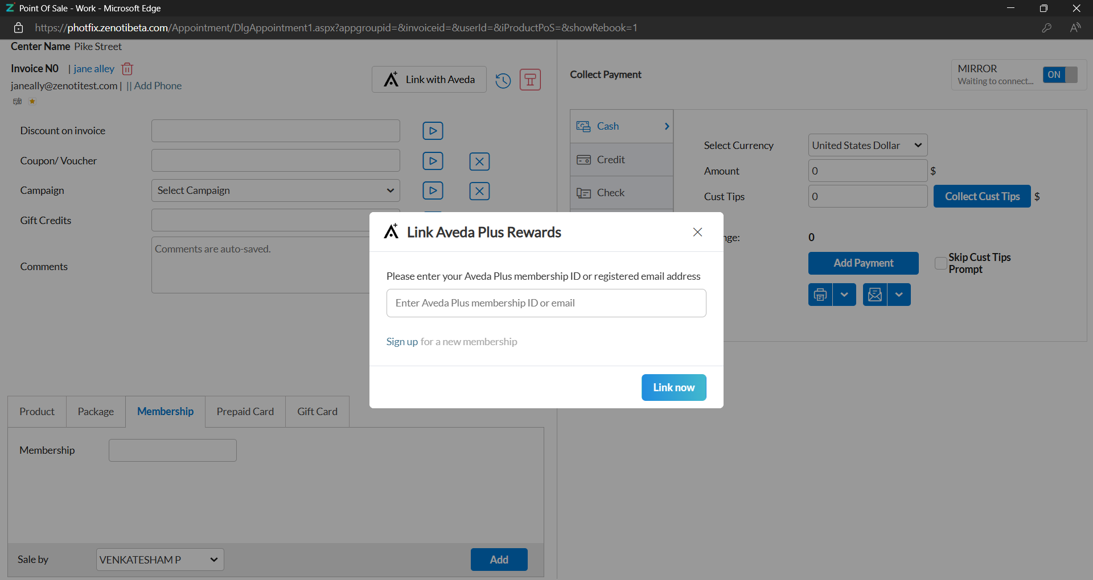The image size is (1093, 580).
Task: Apply Coupon/Voucher arrow icon
Action: click(433, 161)
